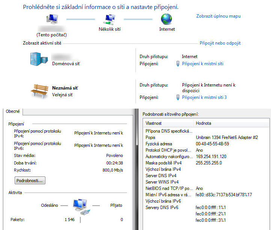Select the NetBIOS nad TCP/IP row
The width and height of the screenshot is (271, 230).
[x=206, y=188]
